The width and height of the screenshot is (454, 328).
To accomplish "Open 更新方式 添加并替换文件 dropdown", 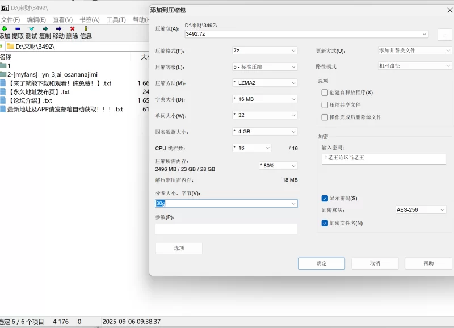I will coord(448,51).
